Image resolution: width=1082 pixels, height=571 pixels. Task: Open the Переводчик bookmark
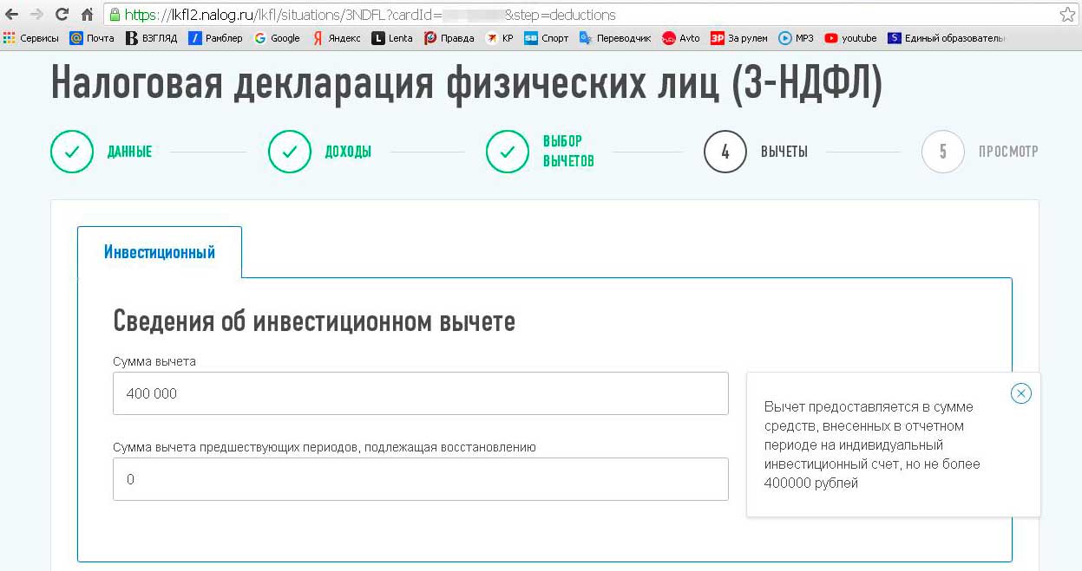tap(615, 38)
